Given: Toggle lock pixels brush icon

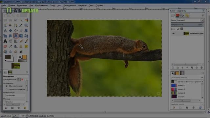Looking at the screenshot, I should pyautogui.click(x=178, y=29).
